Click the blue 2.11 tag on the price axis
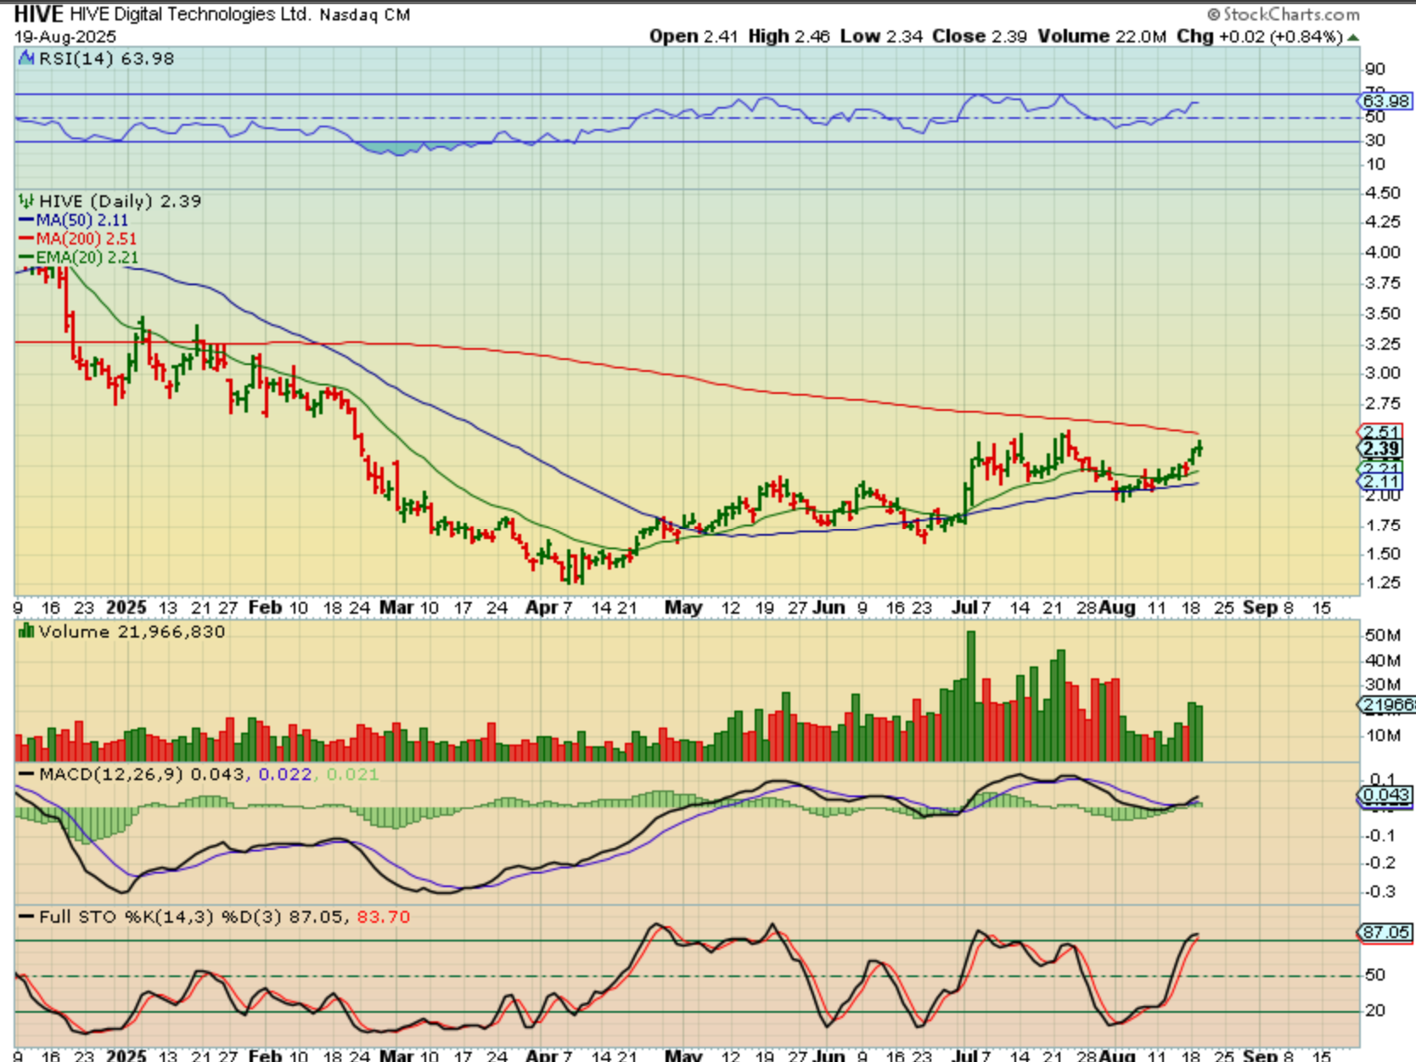The image size is (1416, 1062). tap(1381, 482)
